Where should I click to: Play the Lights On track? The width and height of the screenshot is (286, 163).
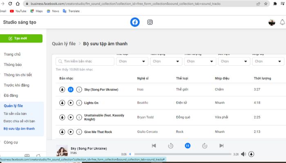pos(71,103)
